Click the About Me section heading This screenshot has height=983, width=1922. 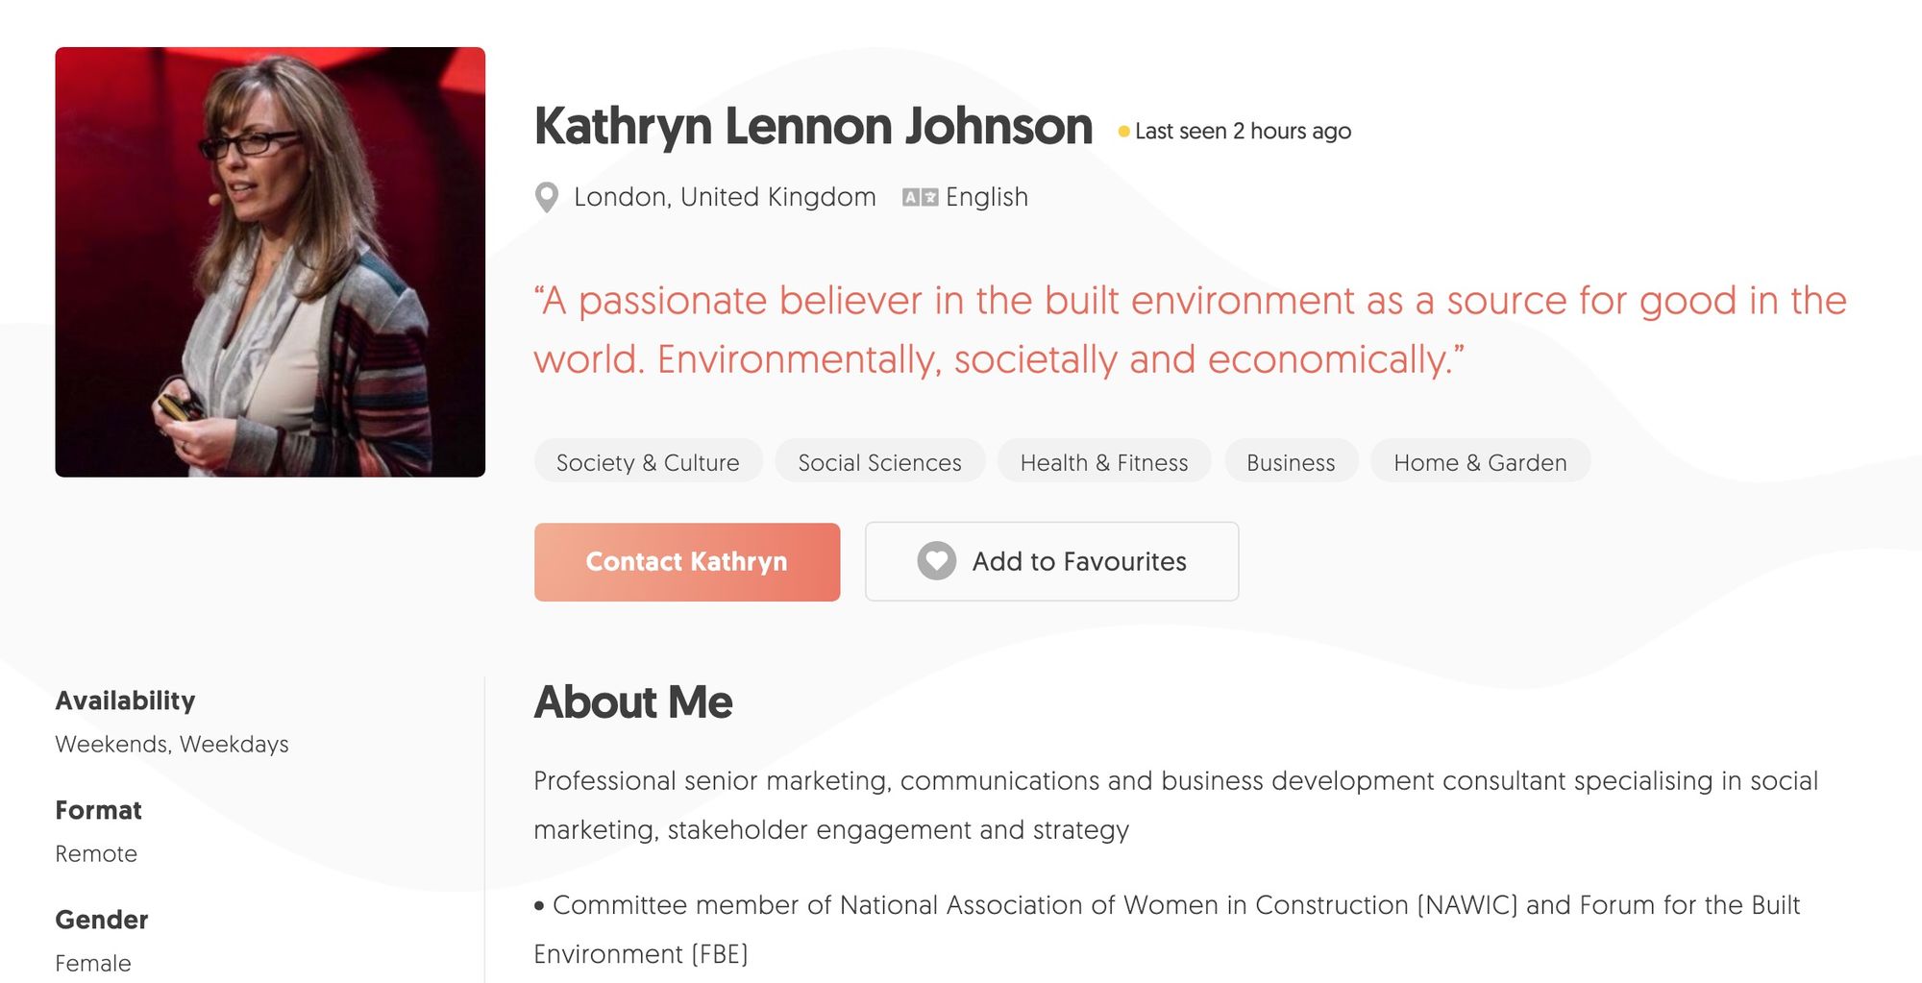[633, 702]
